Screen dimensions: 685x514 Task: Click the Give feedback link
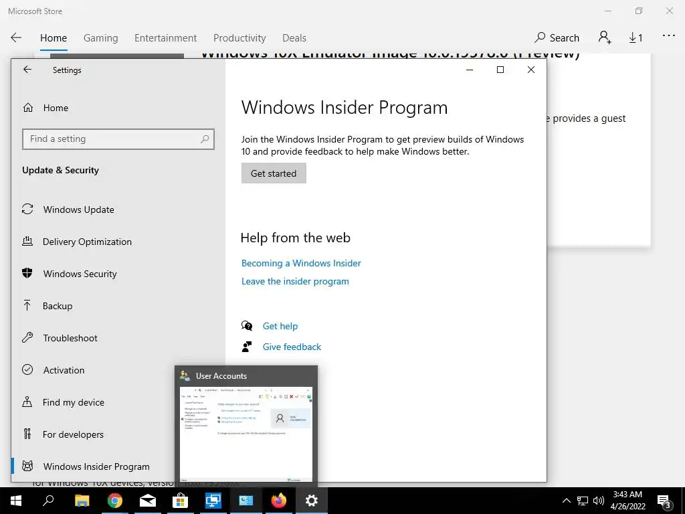(x=292, y=347)
